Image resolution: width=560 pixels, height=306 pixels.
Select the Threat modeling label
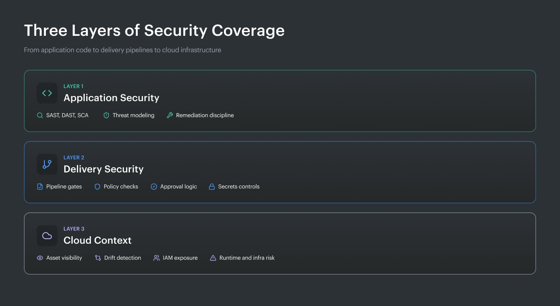(133, 115)
